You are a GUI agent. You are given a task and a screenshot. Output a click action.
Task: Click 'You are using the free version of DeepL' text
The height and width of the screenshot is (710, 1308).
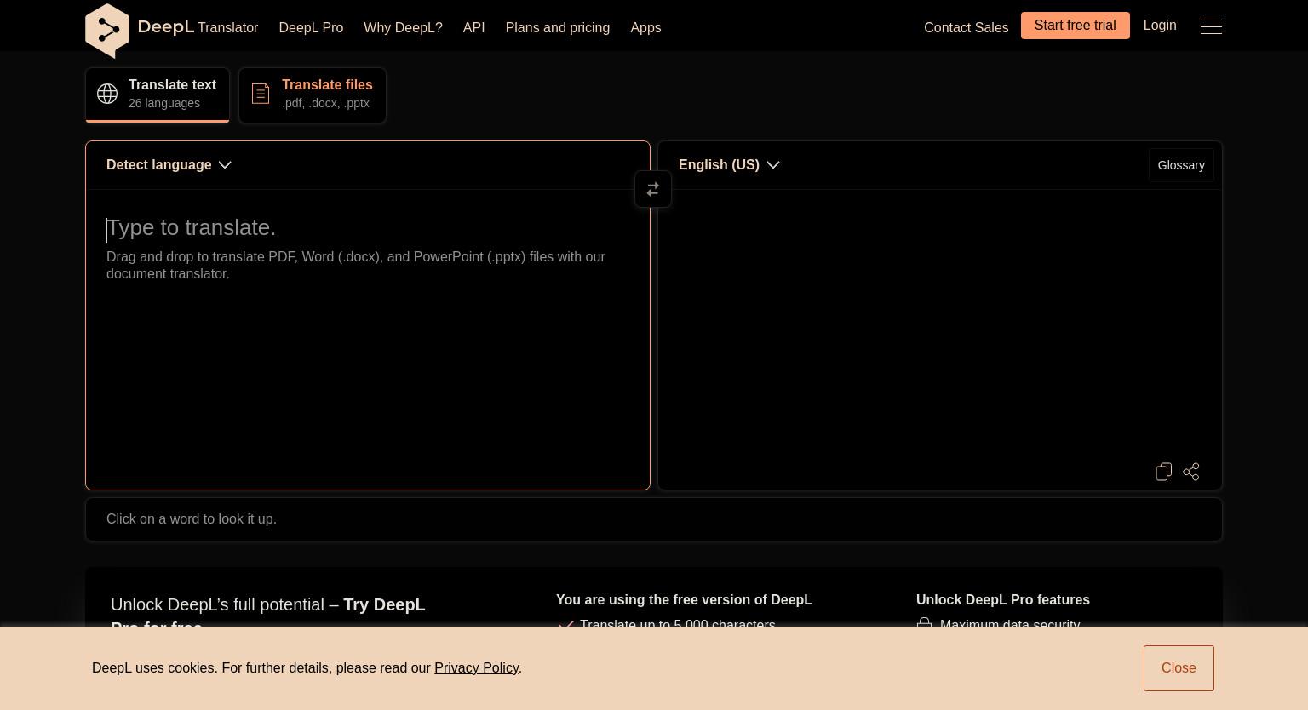pos(684,600)
